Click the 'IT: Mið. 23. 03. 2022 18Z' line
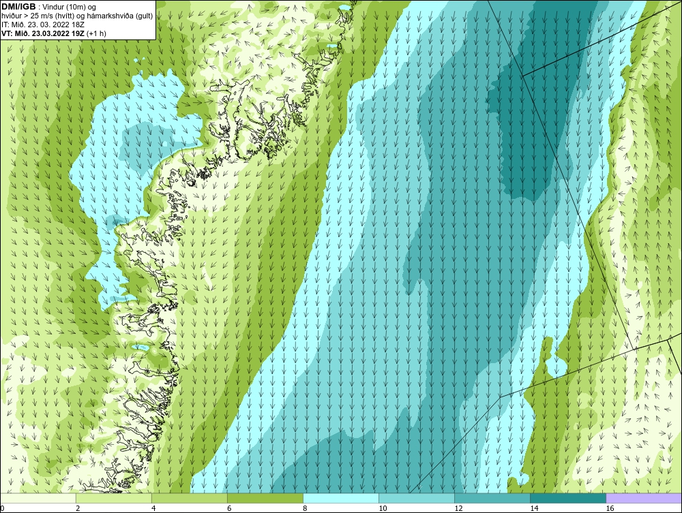682x513 pixels. (42, 25)
